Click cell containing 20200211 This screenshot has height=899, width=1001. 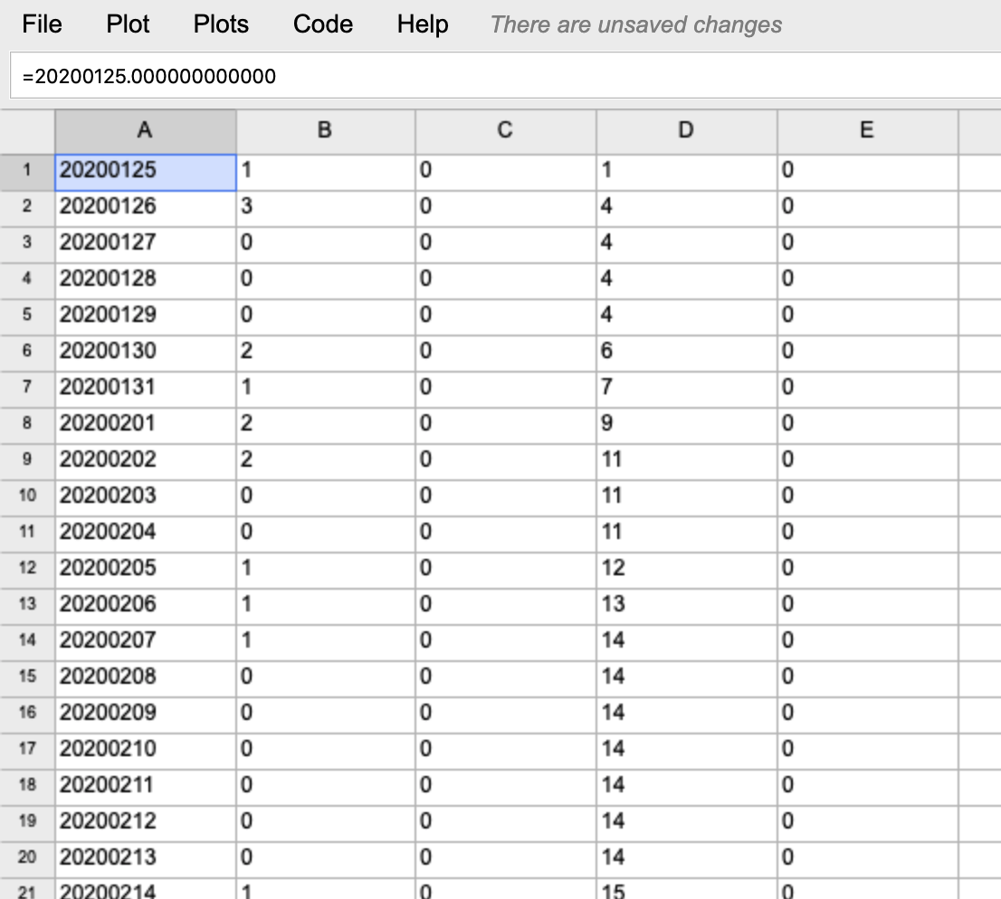(x=146, y=788)
